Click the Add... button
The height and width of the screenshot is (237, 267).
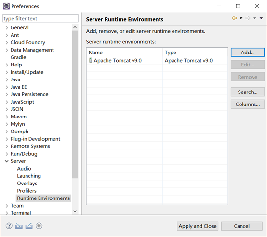tap(248, 53)
